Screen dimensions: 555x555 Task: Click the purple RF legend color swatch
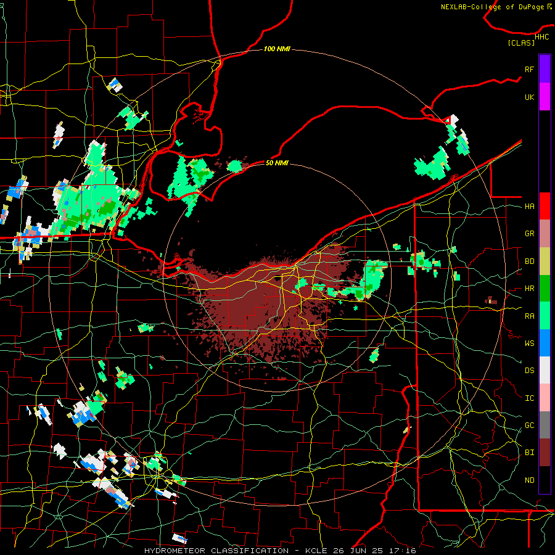[x=545, y=69]
